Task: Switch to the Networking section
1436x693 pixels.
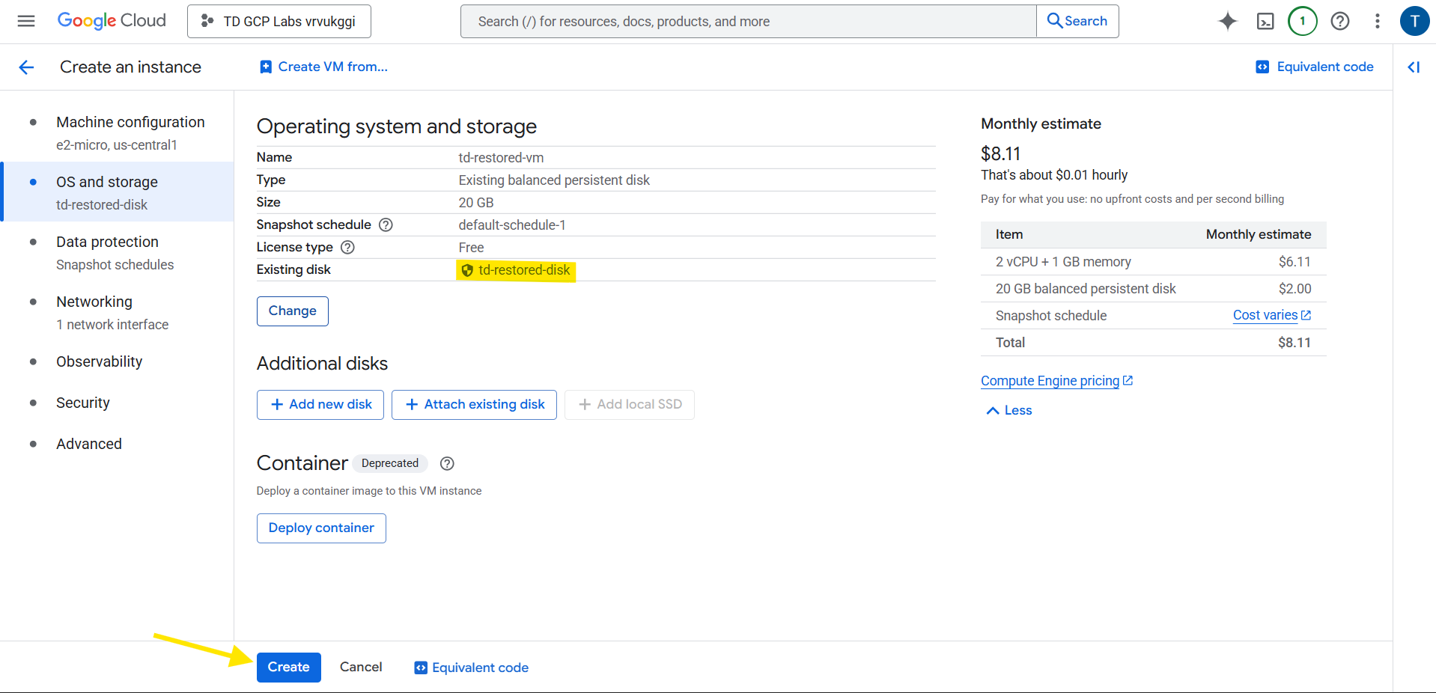Action: [94, 302]
